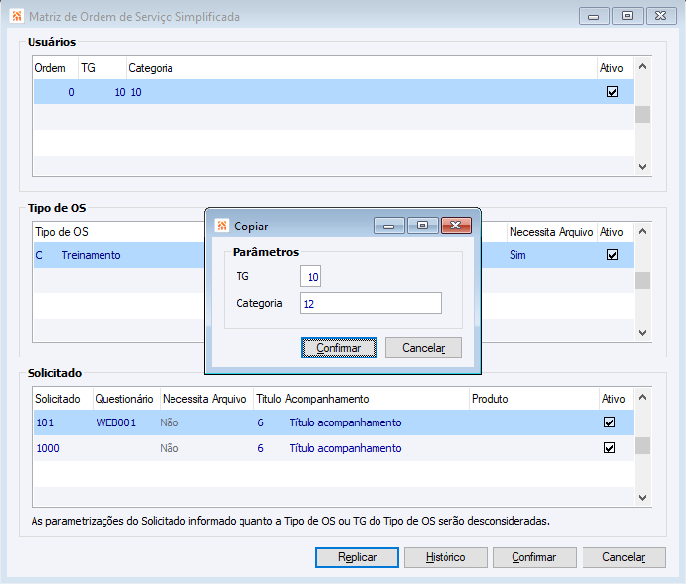
Task: Click the Usuários scrollbar thumb
Action: pos(642,115)
